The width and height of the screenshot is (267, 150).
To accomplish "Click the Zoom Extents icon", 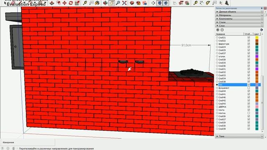I will coord(124,3).
